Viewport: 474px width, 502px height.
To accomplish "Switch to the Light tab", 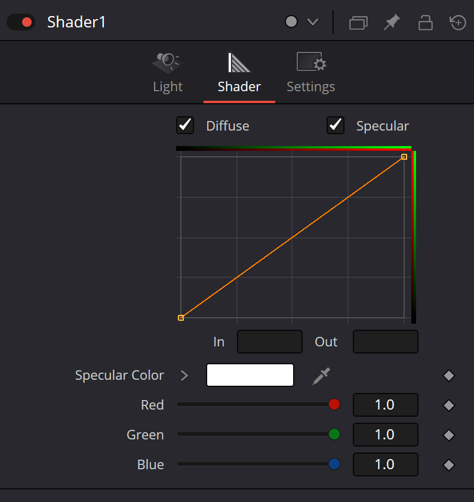I will point(168,73).
